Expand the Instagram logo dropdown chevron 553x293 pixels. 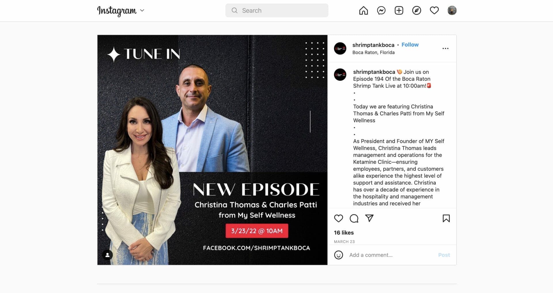pyautogui.click(x=142, y=10)
